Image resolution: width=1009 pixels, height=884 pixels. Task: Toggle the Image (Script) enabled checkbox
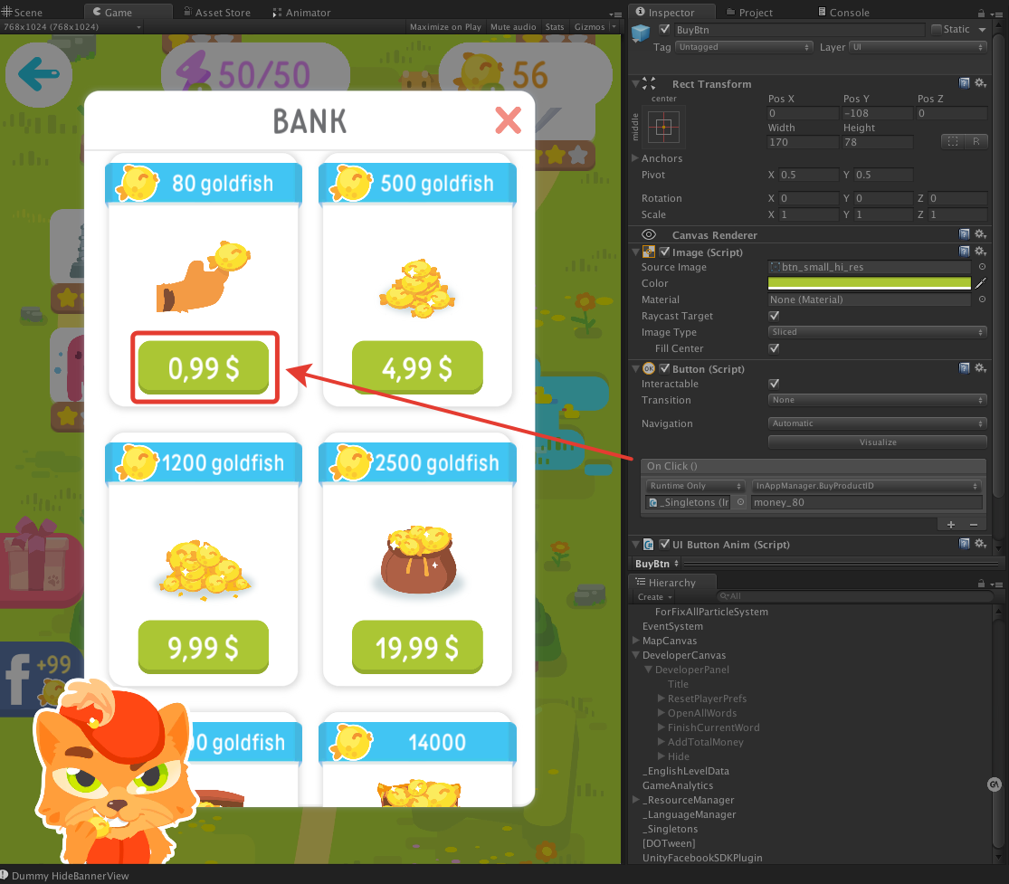point(665,252)
